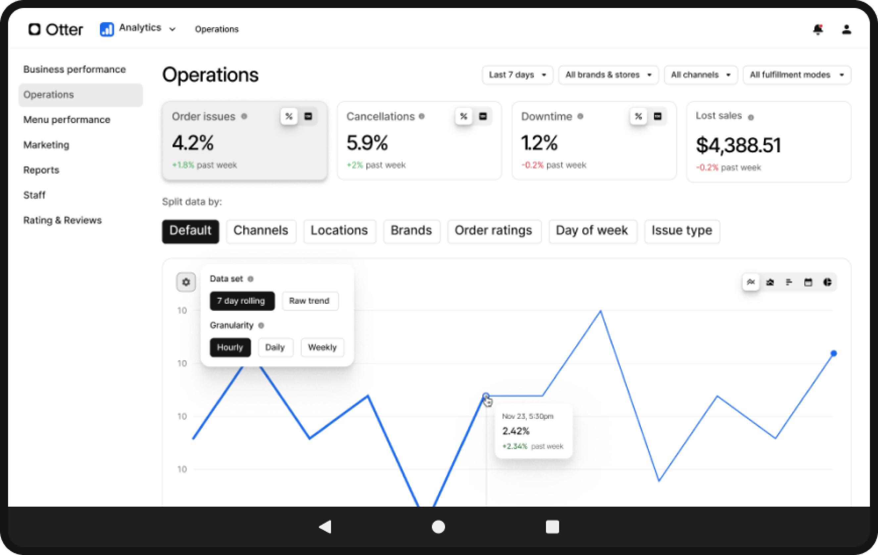Switch to calendar chart view
Screen dimensions: 878x555
point(808,282)
